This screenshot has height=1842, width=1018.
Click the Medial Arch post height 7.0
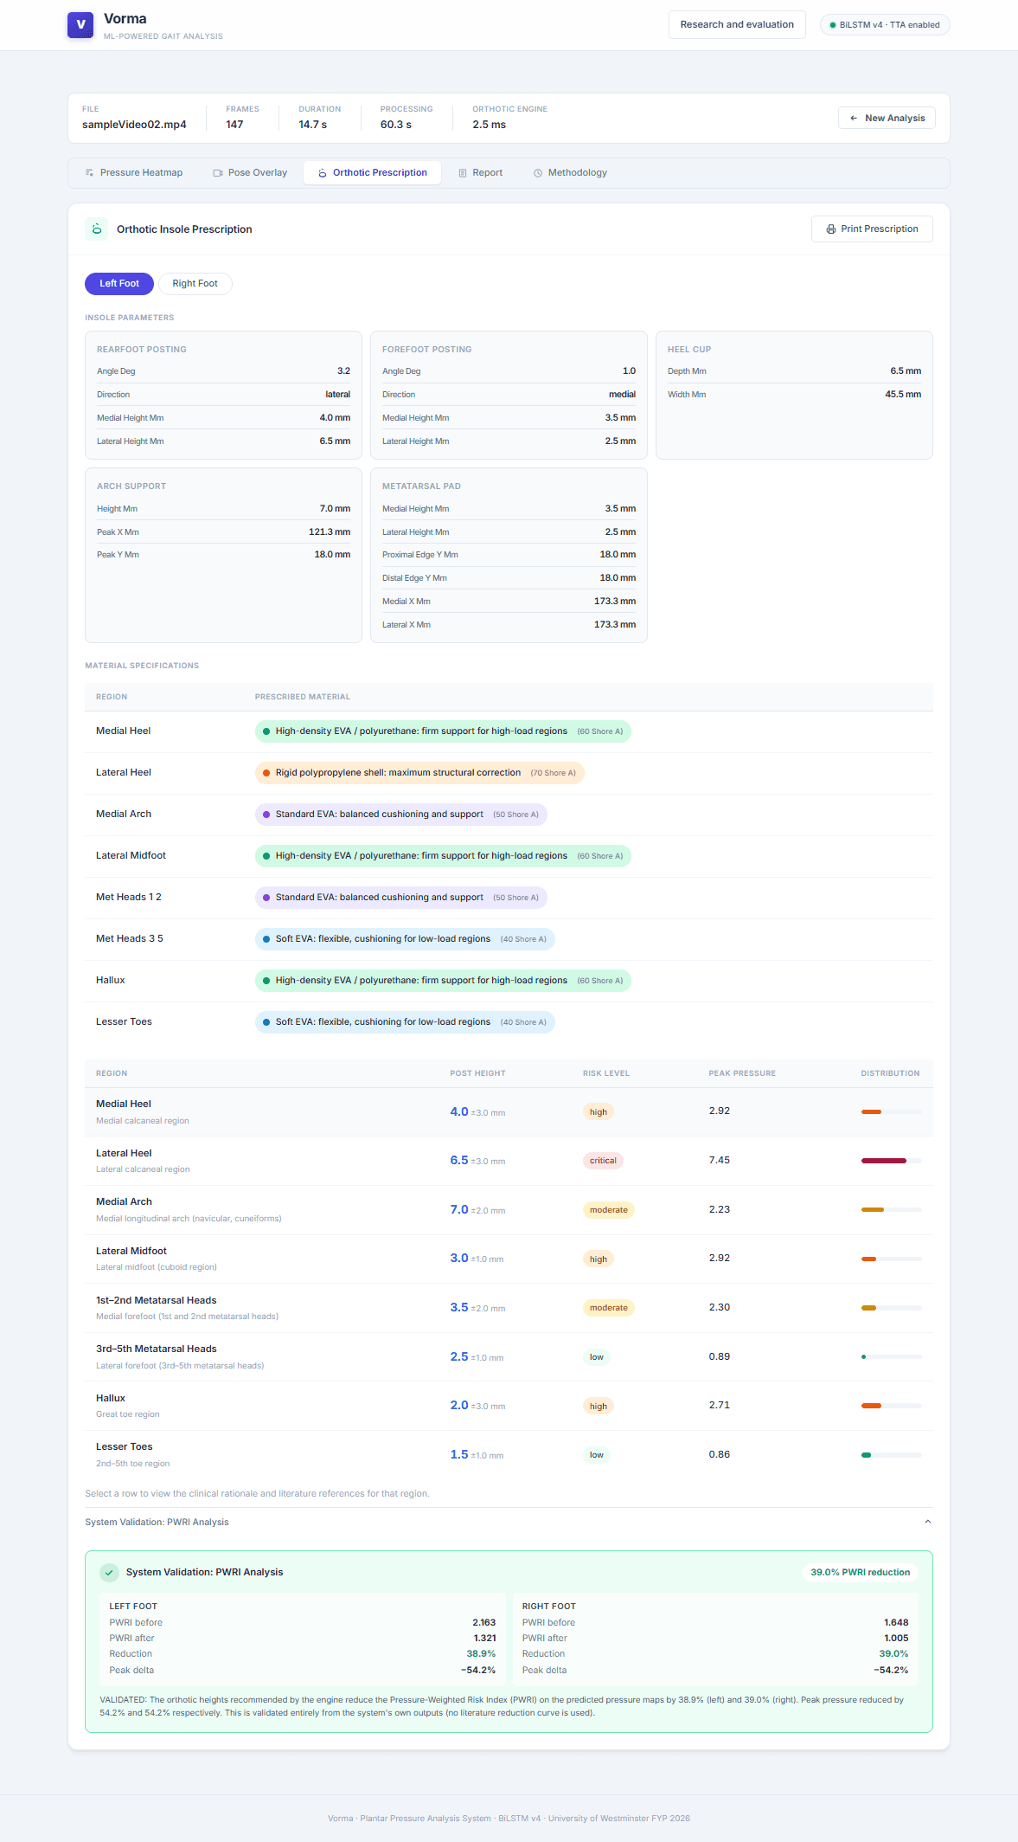(459, 1210)
